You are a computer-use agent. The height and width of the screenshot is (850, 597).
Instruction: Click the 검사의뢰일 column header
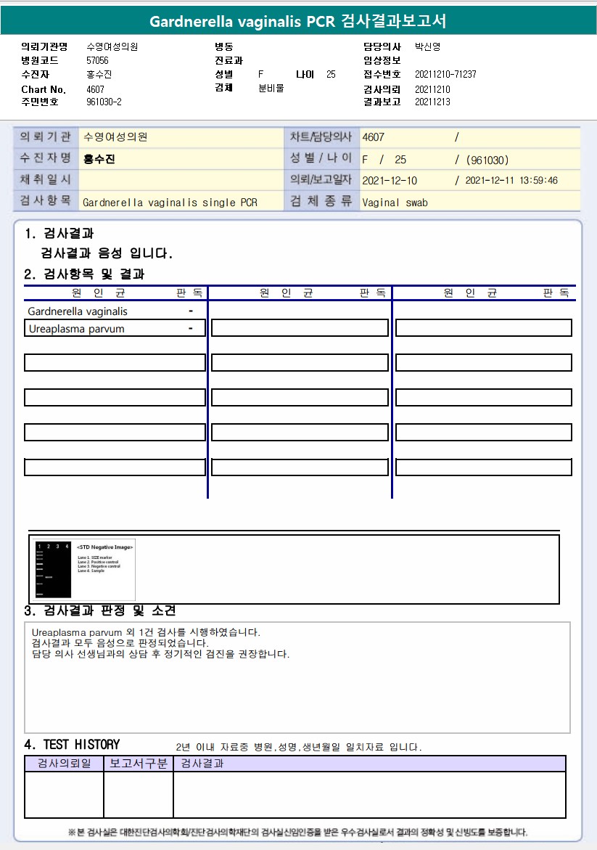point(64,764)
